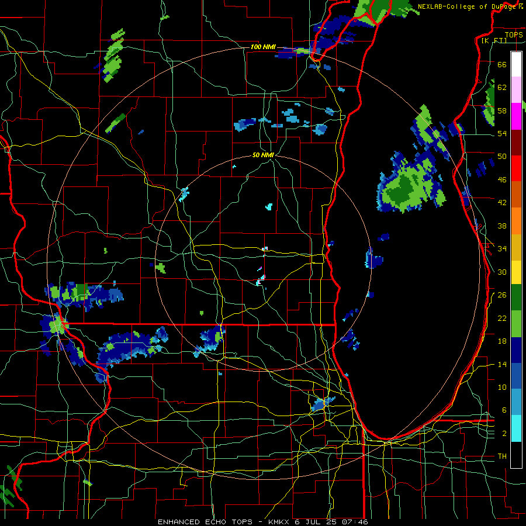Select the '66' legend value

coord(502,64)
